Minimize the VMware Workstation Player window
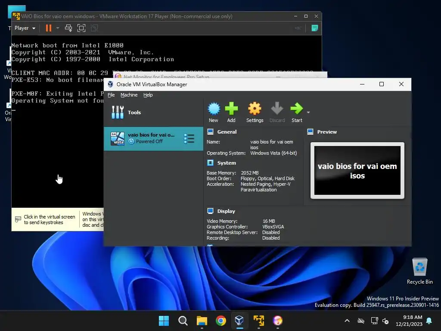Screen dimensions: 441x331 click(295, 16)
